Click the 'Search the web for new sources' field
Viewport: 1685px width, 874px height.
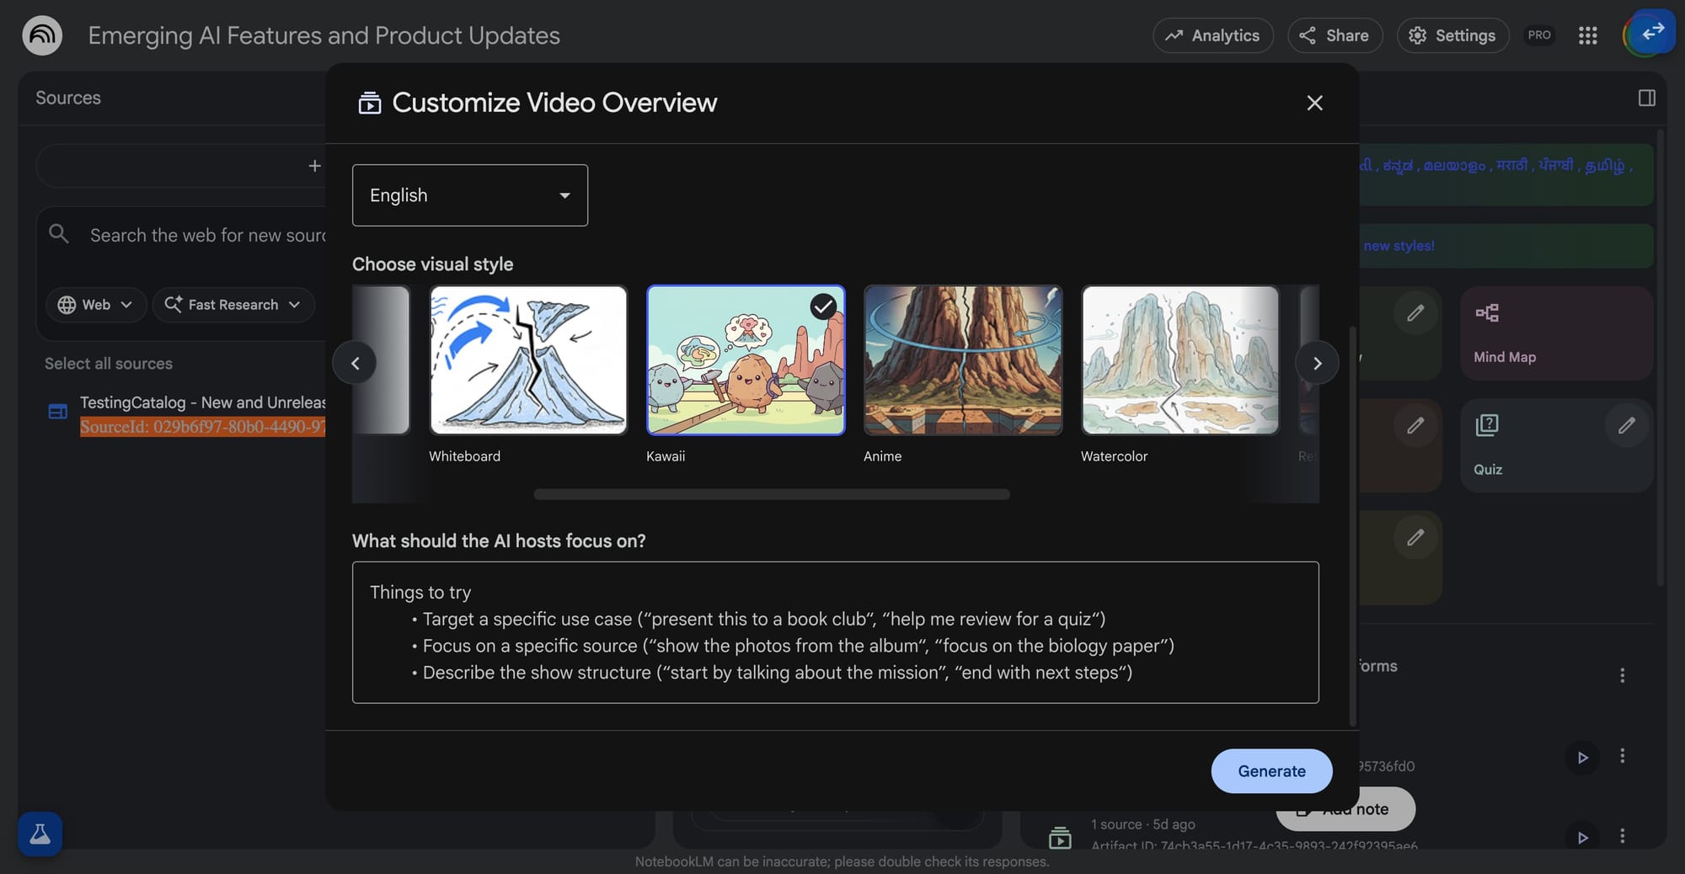[x=207, y=235]
